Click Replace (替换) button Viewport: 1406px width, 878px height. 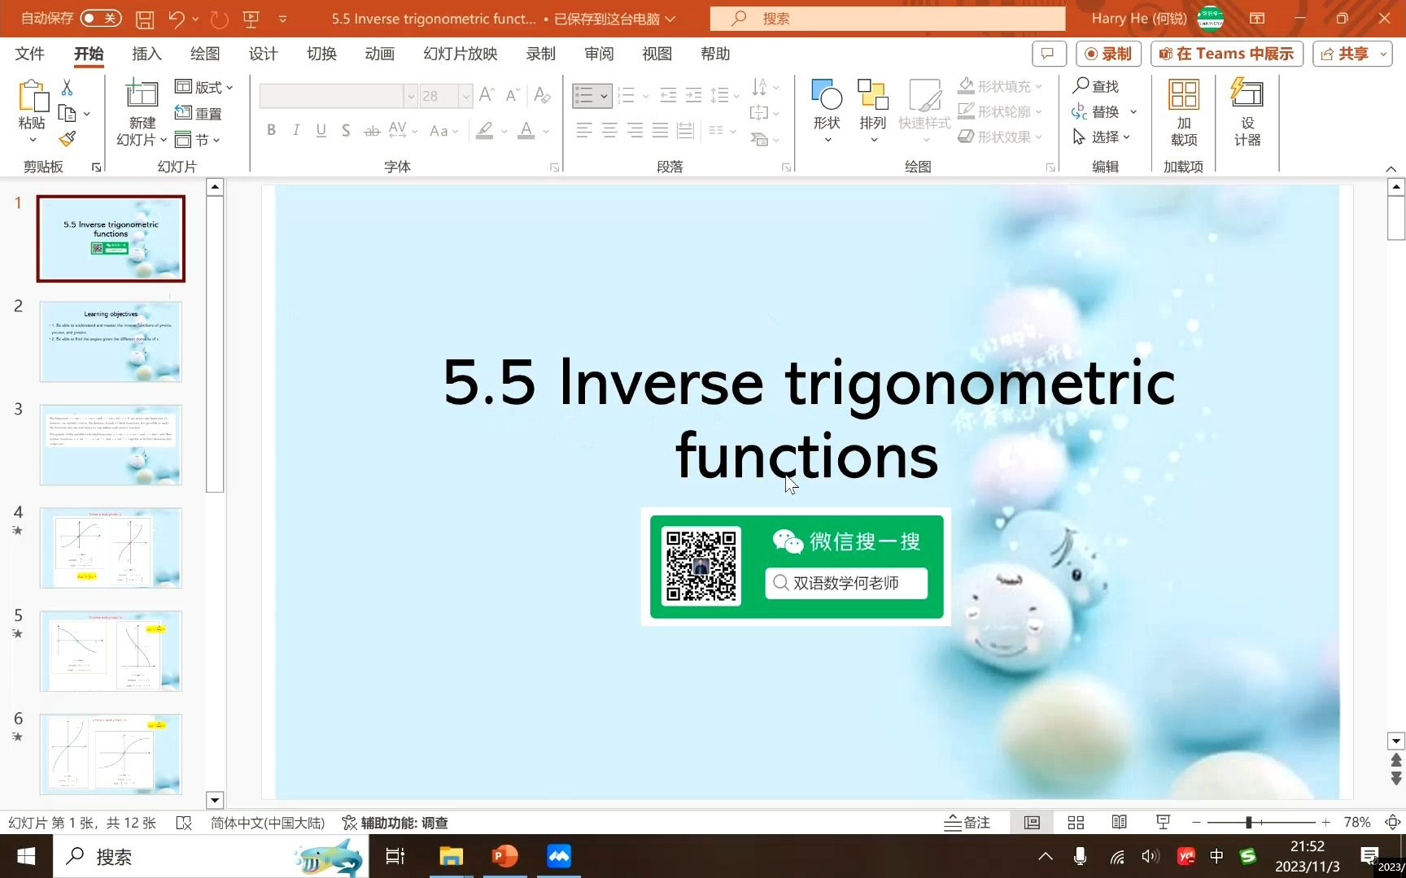click(1095, 111)
